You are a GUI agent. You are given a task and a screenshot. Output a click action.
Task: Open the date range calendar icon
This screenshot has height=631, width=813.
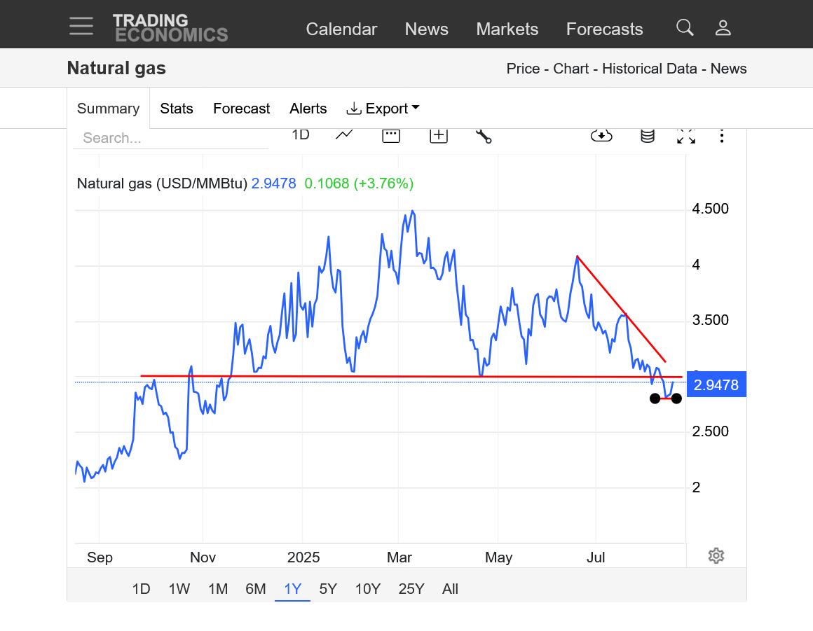391,135
